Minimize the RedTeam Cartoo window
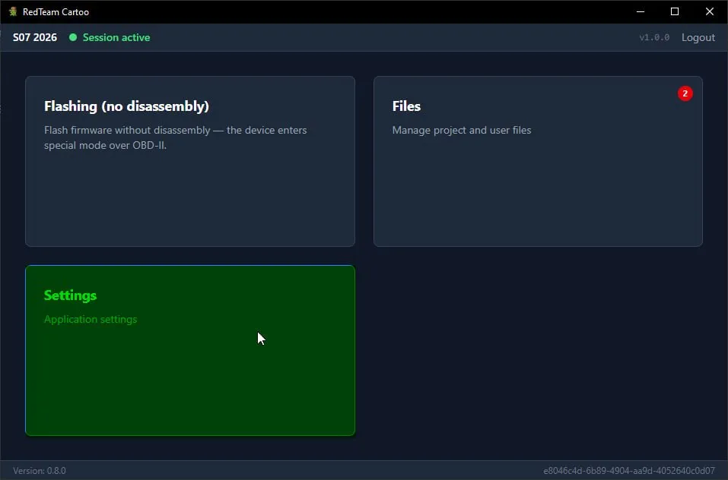Screen dimensions: 728x480 tap(641, 11)
